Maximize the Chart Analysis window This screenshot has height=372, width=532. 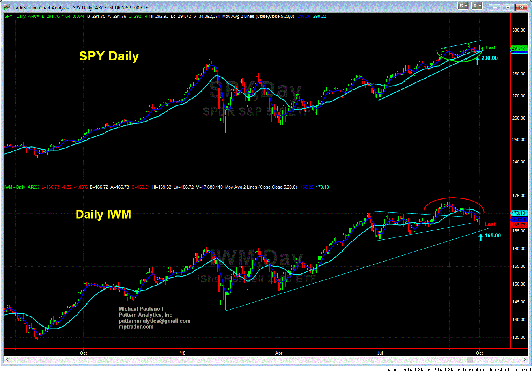(x=508, y=7)
